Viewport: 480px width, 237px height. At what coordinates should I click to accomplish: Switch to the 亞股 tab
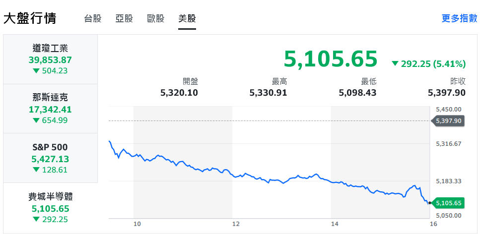point(124,19)
